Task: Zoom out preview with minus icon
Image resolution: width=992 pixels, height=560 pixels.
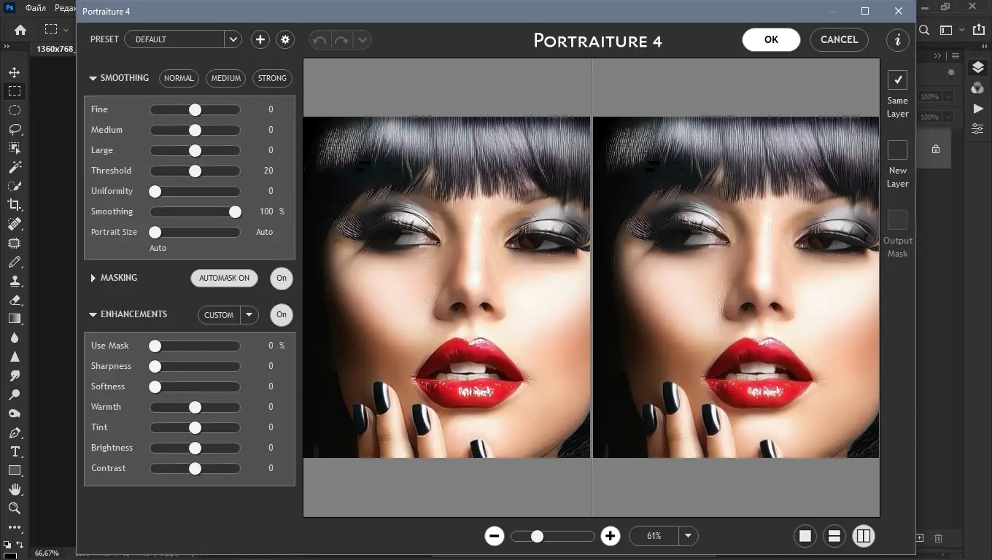Action: coord(494,536)
